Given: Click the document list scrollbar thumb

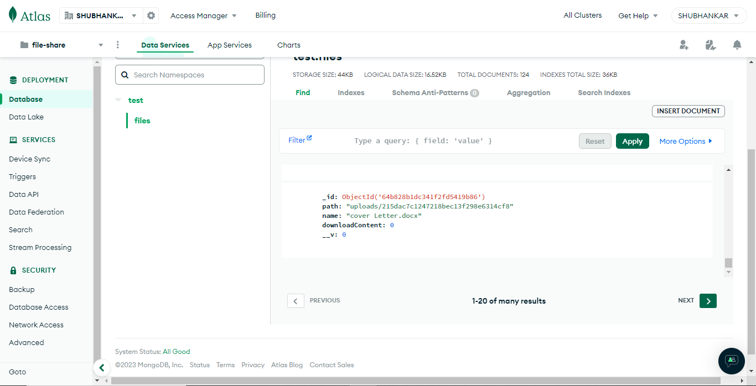Looking at the screenshot, I should pos(728,263).
